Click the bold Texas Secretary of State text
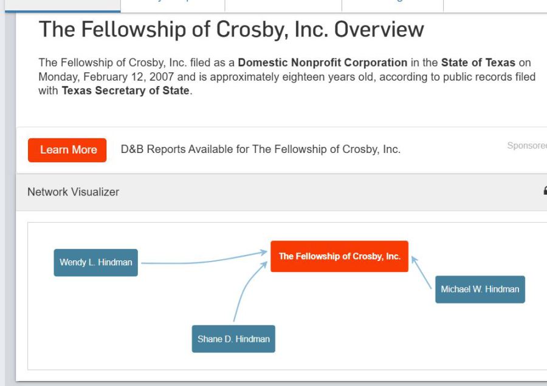 coord(125,91)
